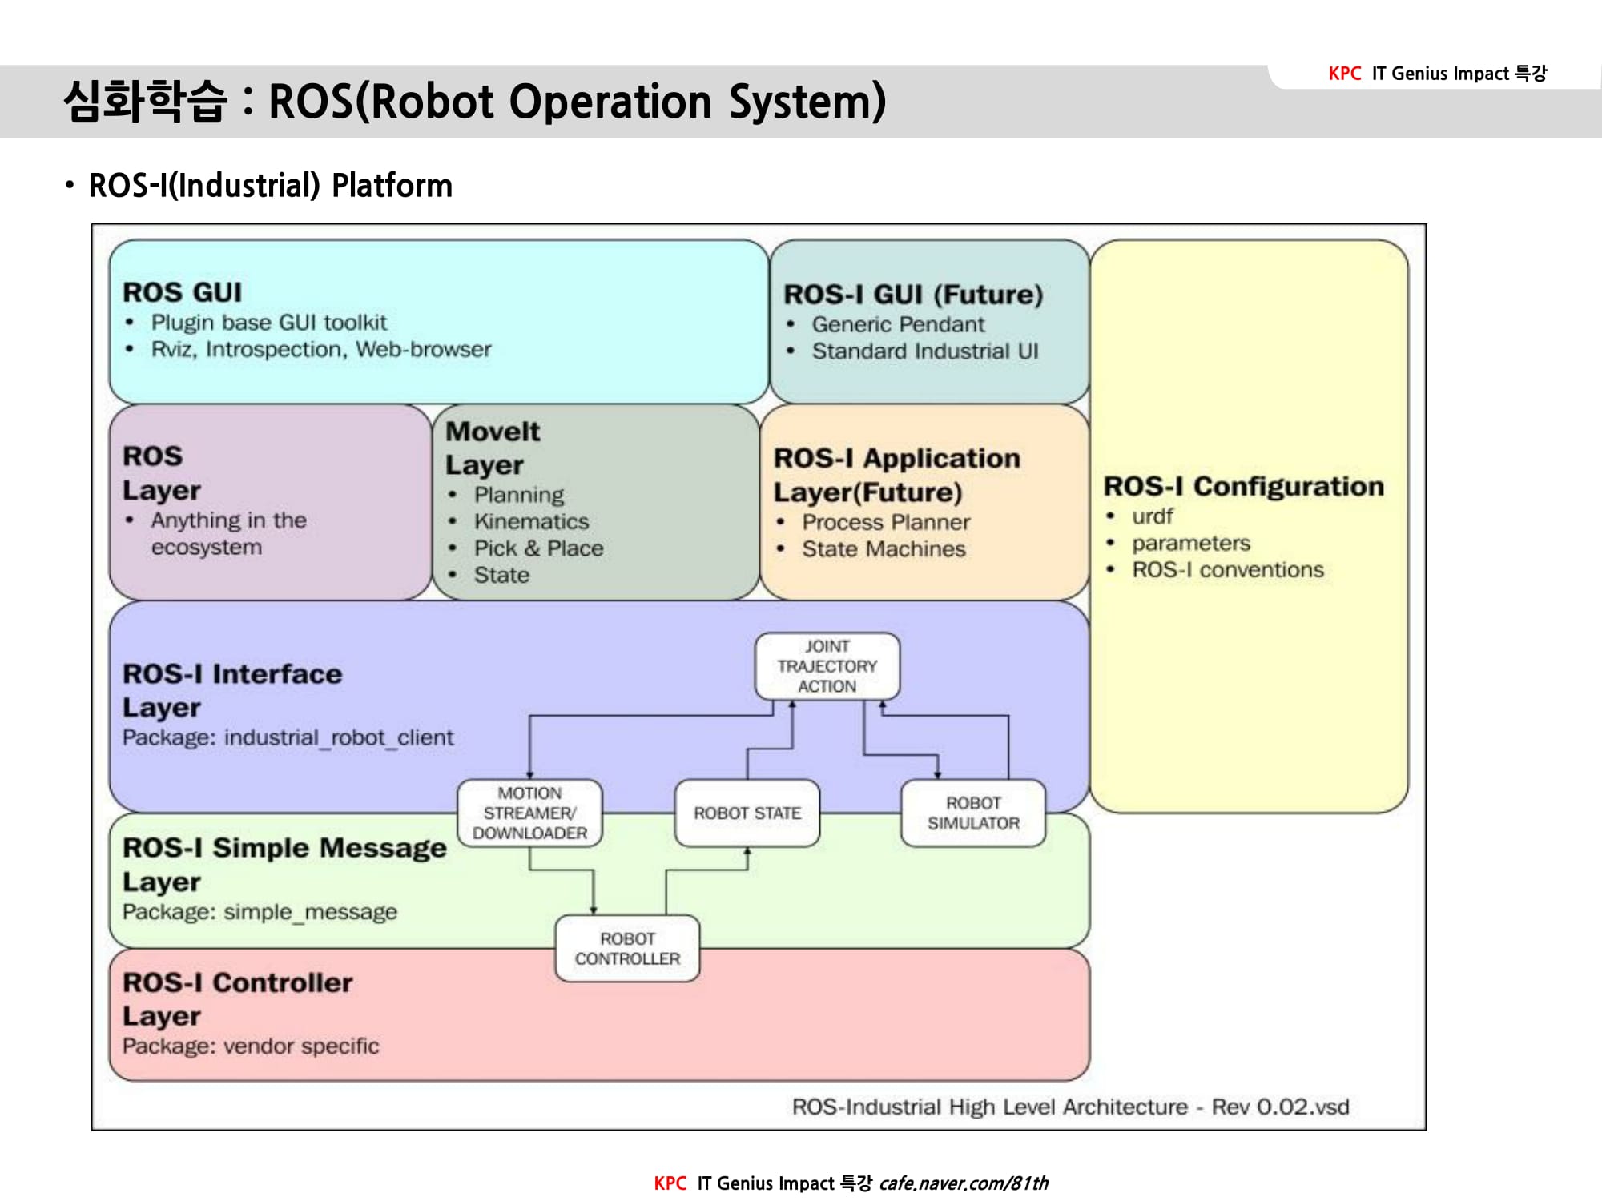Click the ROS GUI block

tap(438, 321)
